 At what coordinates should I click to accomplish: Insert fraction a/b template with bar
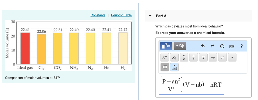coord(193,58)
